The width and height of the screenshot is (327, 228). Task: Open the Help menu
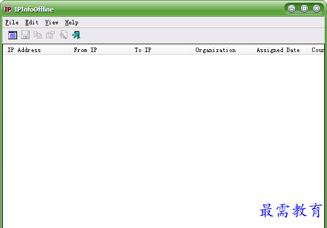71,22
